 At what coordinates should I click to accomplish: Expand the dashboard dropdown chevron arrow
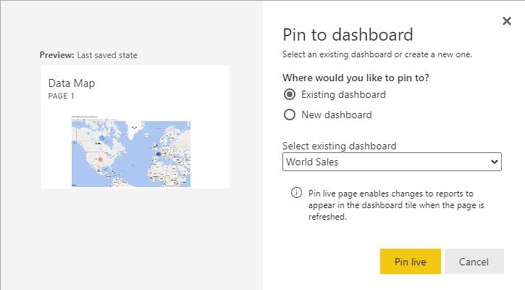coord(494,162)
